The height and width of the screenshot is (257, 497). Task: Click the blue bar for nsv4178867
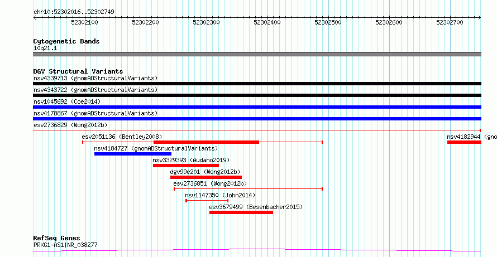pyautogui.click(x=257, y=119)
